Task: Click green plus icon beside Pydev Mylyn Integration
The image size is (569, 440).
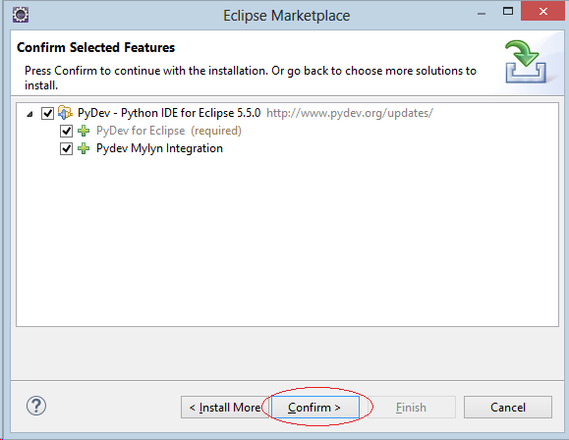Action: (x=84, y=148)
